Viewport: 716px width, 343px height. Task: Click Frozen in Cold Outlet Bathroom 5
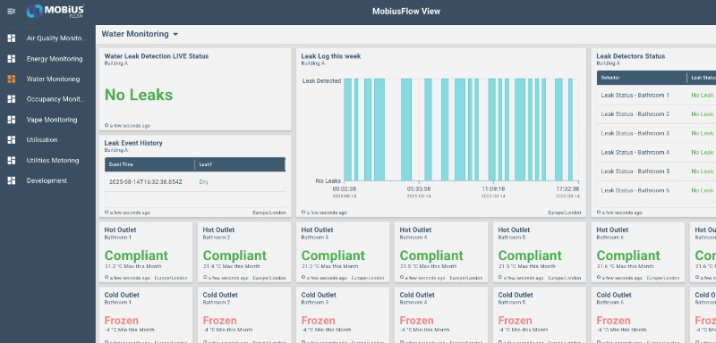(516, 321)
